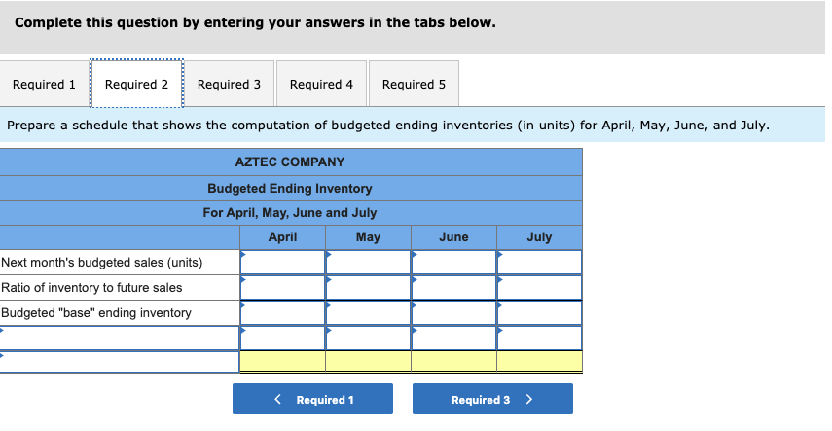Select the Required 4 tab
This screenshot has width=832, height=431.
[321, 85]
